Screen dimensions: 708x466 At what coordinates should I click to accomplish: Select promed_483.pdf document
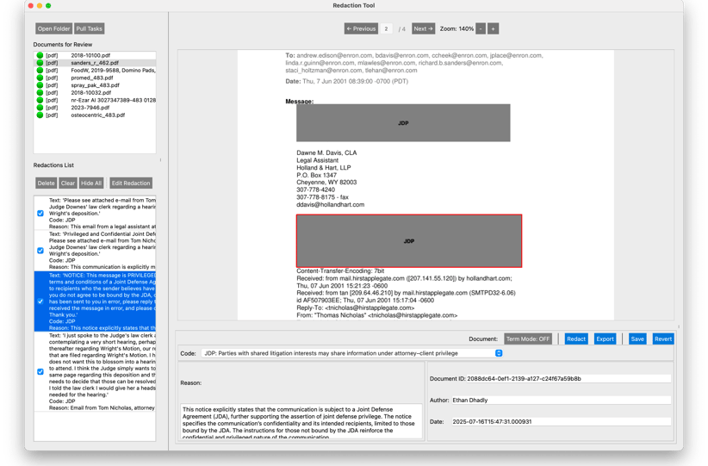(x=95, y=78)
